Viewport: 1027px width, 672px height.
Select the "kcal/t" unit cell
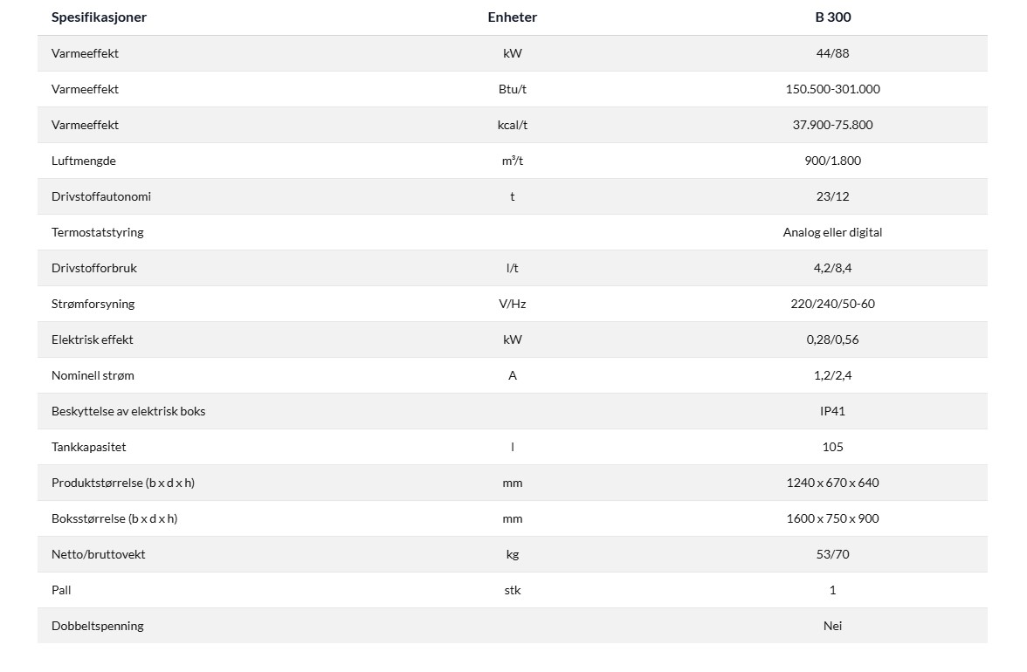click(x=513, y=125)
